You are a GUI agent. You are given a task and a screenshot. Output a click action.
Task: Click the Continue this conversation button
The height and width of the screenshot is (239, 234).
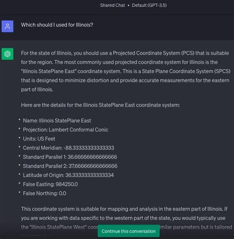[128, 231]
